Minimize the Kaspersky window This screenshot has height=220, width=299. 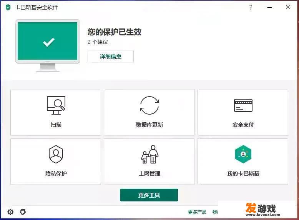[269, 7]
